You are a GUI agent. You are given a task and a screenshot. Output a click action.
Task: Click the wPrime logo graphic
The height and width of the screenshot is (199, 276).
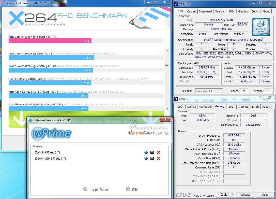pyautogui.click(x=51, y=133)
